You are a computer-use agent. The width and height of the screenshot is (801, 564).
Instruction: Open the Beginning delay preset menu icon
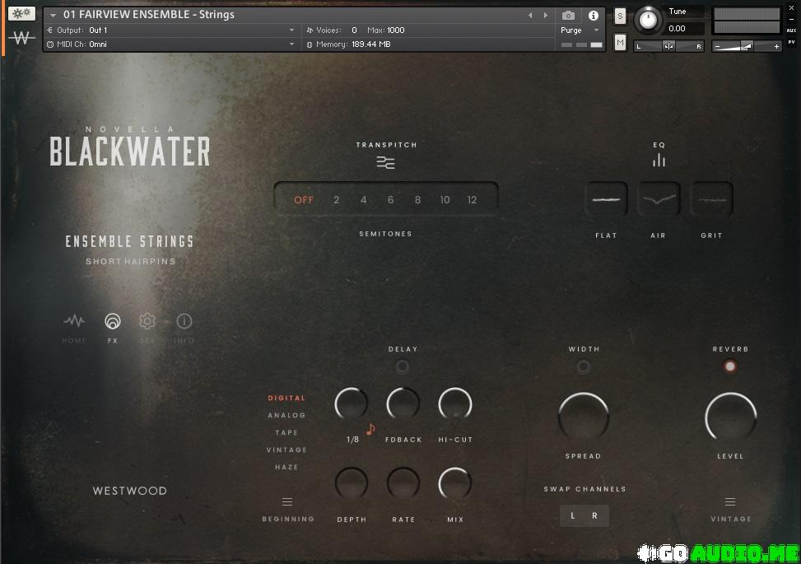287,502
